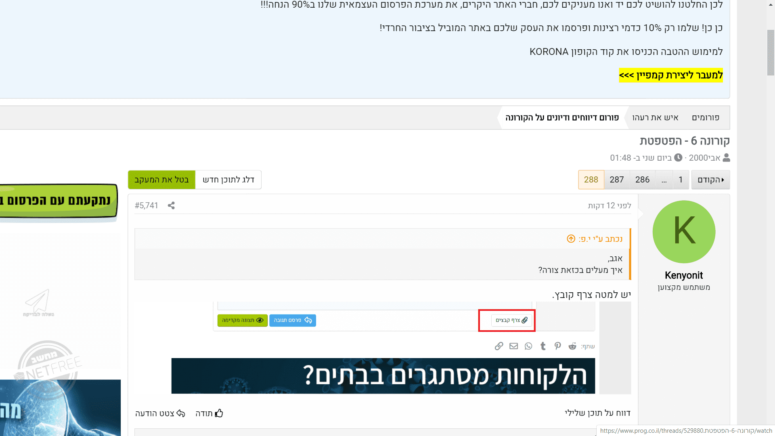Click צטט הודעה to quote the post
Screen dimensions: 775x436
160,413
